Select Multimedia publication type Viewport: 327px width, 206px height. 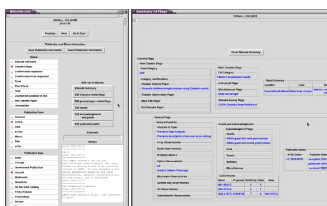point(34,177)
